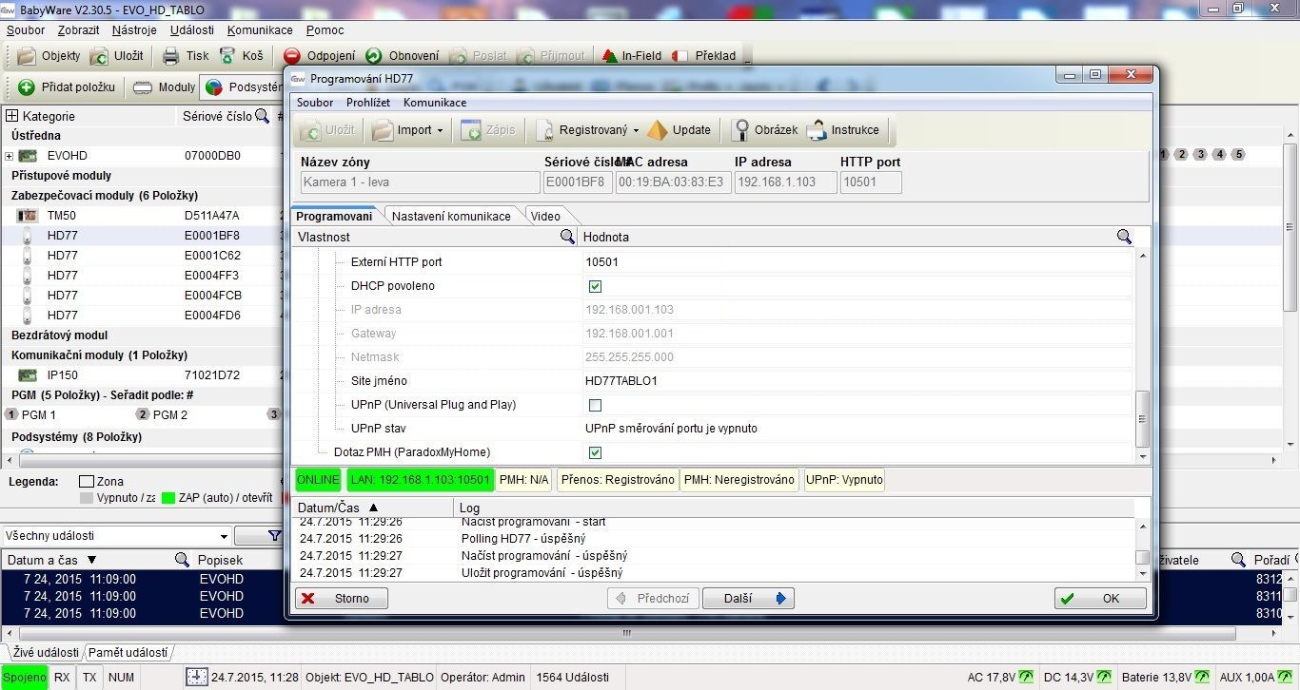
Task: Open the Komunikace menu in dialog
Action: tap(434, 103)
